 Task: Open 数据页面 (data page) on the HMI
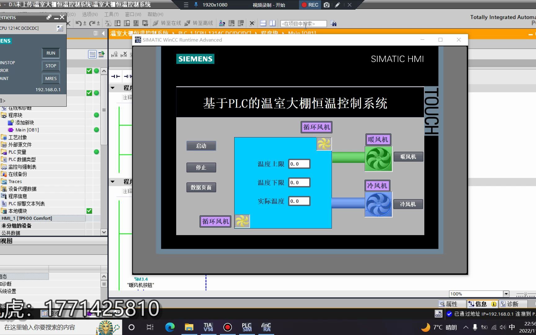pyautogui.click(x=201, y=187)
